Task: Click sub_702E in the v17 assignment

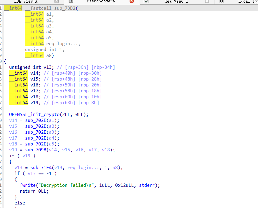Action: tap(36, 138)
